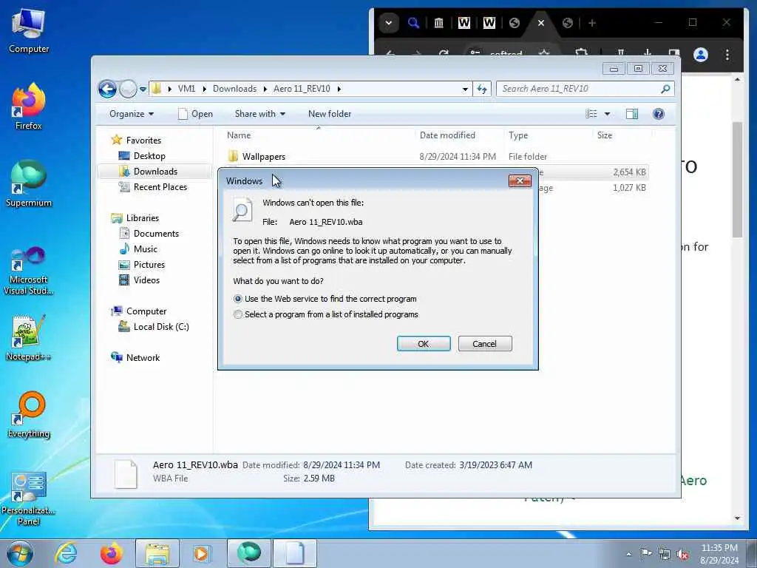Click OK in the Windows dialog
This screenshot has height=568, width=757.
(424, 344)
